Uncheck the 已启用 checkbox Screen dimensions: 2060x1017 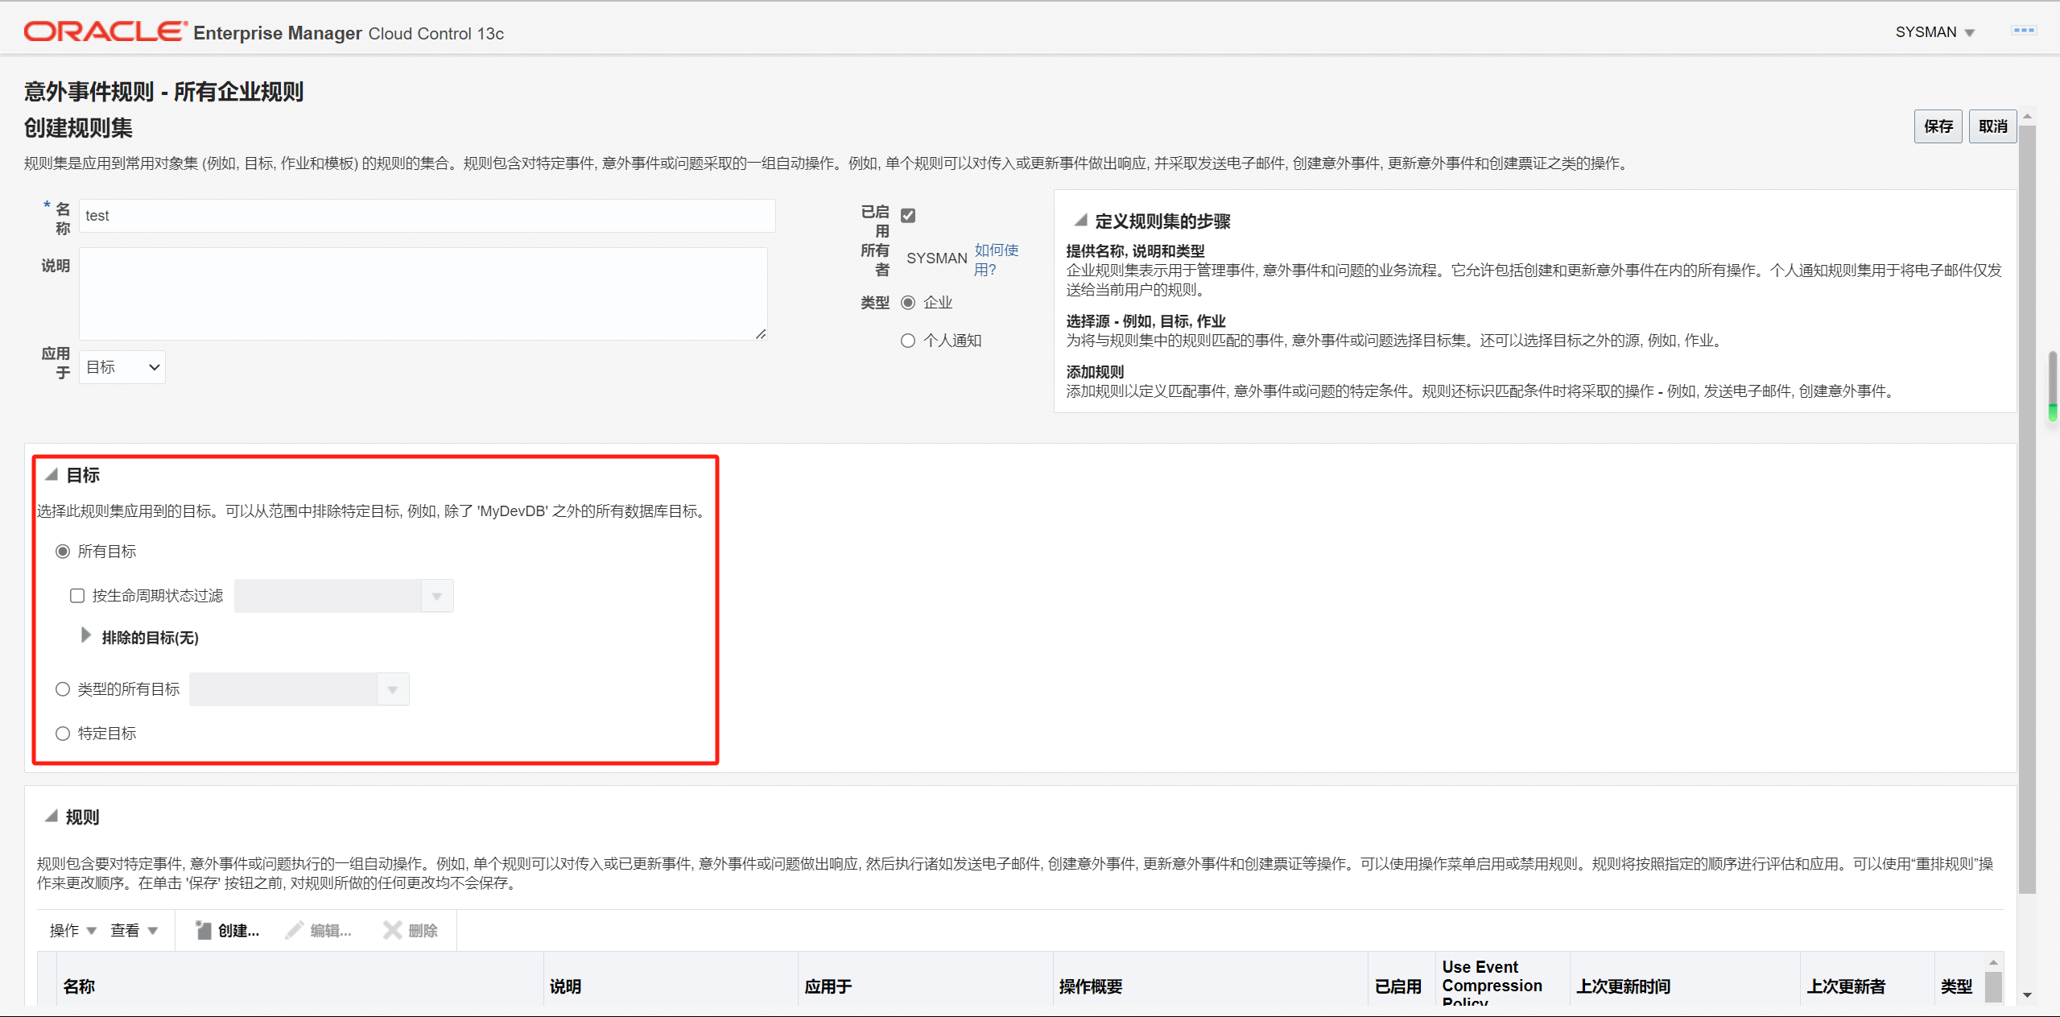point(908,215)
